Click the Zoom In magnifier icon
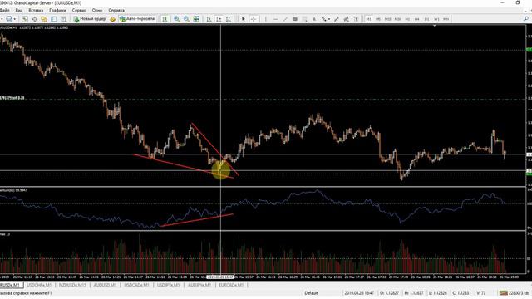This screenshot has width=532, height=299. [x=177, y=19]
